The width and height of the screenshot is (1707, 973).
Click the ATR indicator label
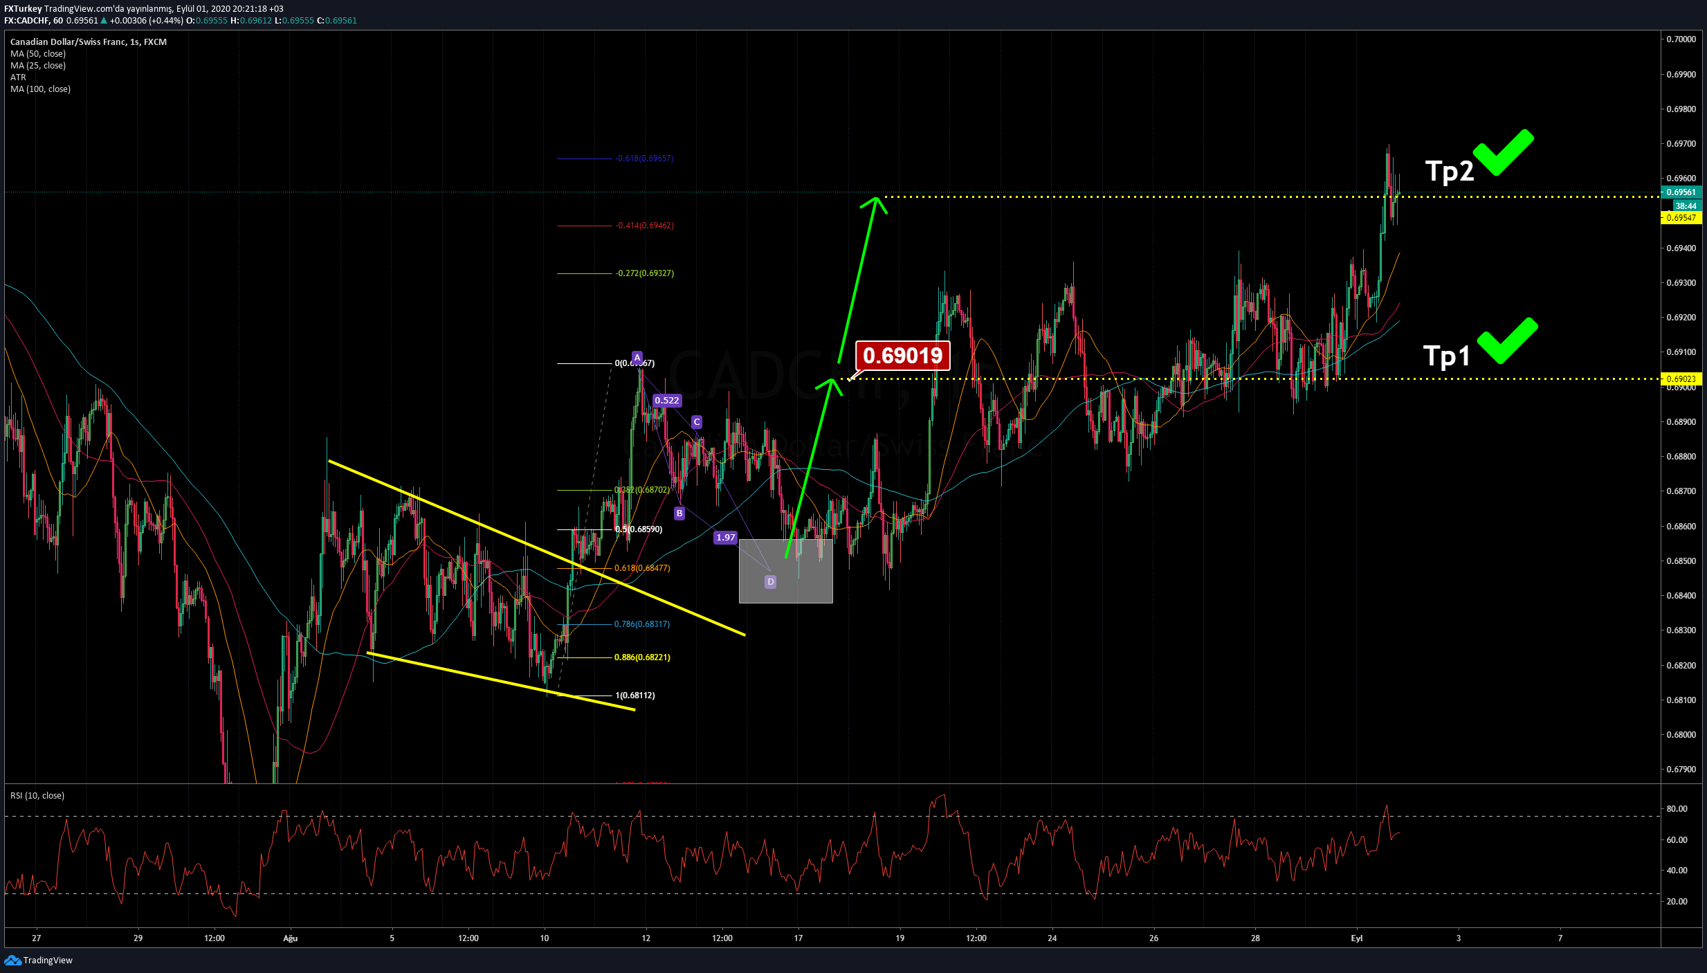pyautogui.click(x=18, y=77)
